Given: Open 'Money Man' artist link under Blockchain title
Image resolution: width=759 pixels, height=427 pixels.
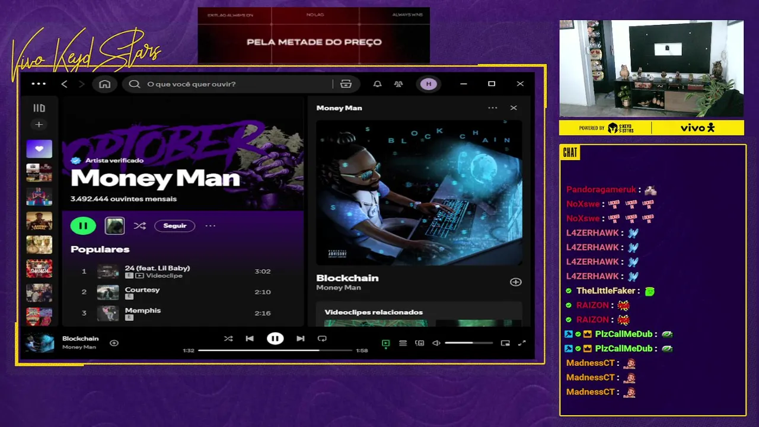Looking at the screenshot, I should pyautogui.click(x=339, y=288).
